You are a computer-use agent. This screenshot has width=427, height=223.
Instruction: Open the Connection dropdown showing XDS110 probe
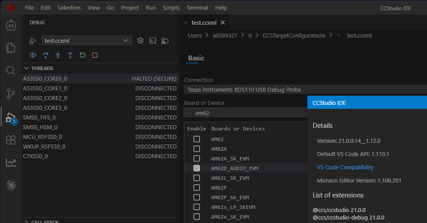tap(305, 89)
